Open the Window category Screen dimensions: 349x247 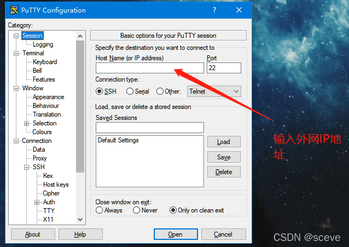(x=33, y=88)
